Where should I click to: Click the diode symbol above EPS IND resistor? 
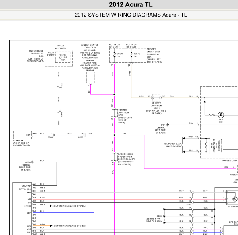(205, 102)
